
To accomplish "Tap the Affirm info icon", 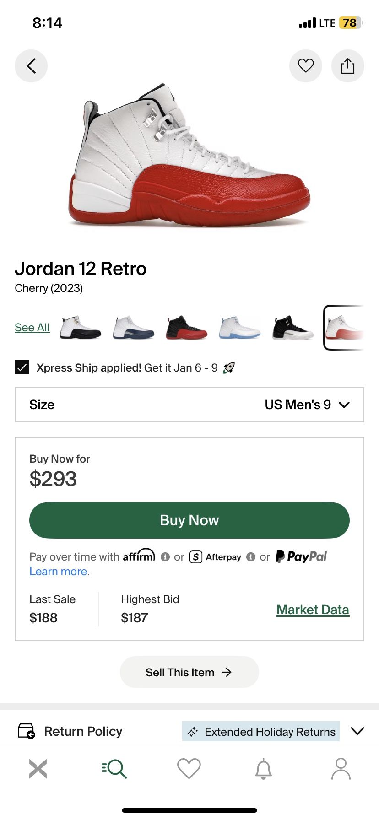I will (x=165, y=557).
